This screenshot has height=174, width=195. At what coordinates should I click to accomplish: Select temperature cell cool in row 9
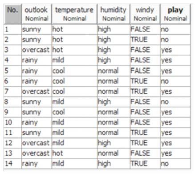(74, 112)
